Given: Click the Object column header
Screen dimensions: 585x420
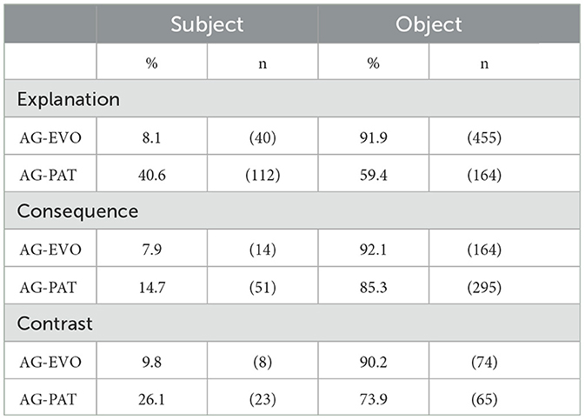Looking at the screenshot, I should pos(429,24).
